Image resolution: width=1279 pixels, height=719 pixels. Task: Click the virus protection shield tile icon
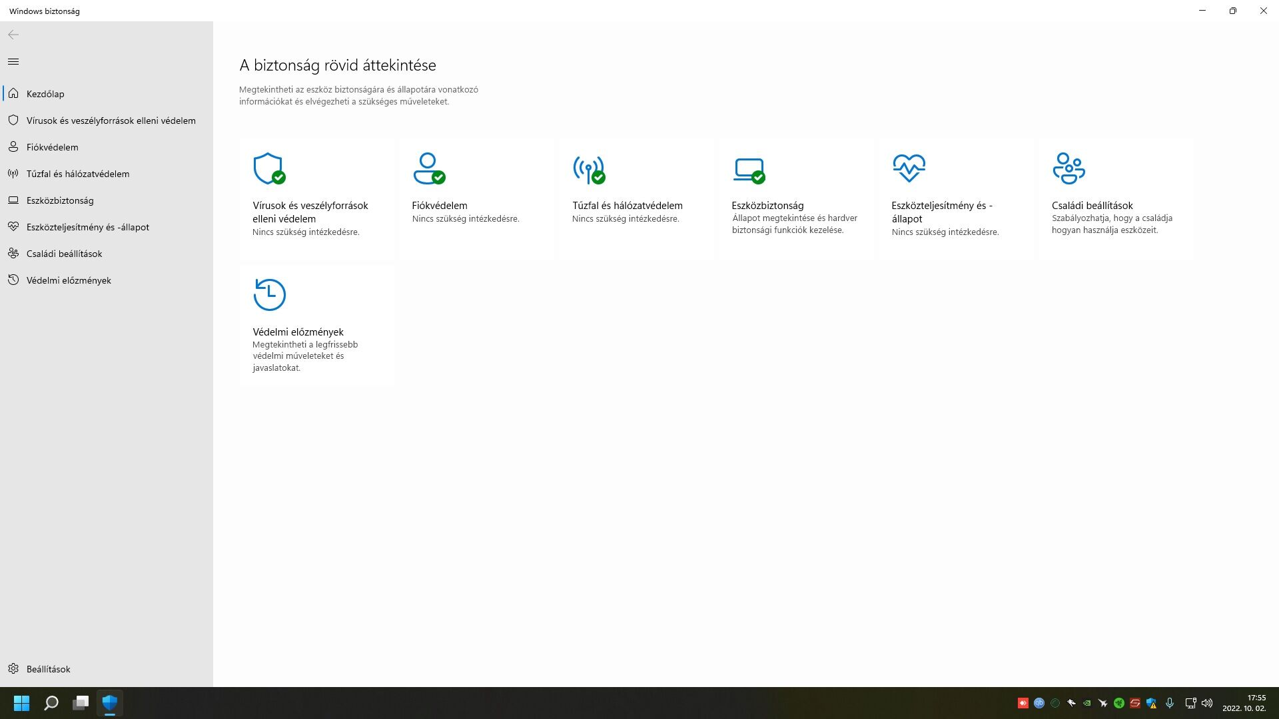tap(269, 168)
